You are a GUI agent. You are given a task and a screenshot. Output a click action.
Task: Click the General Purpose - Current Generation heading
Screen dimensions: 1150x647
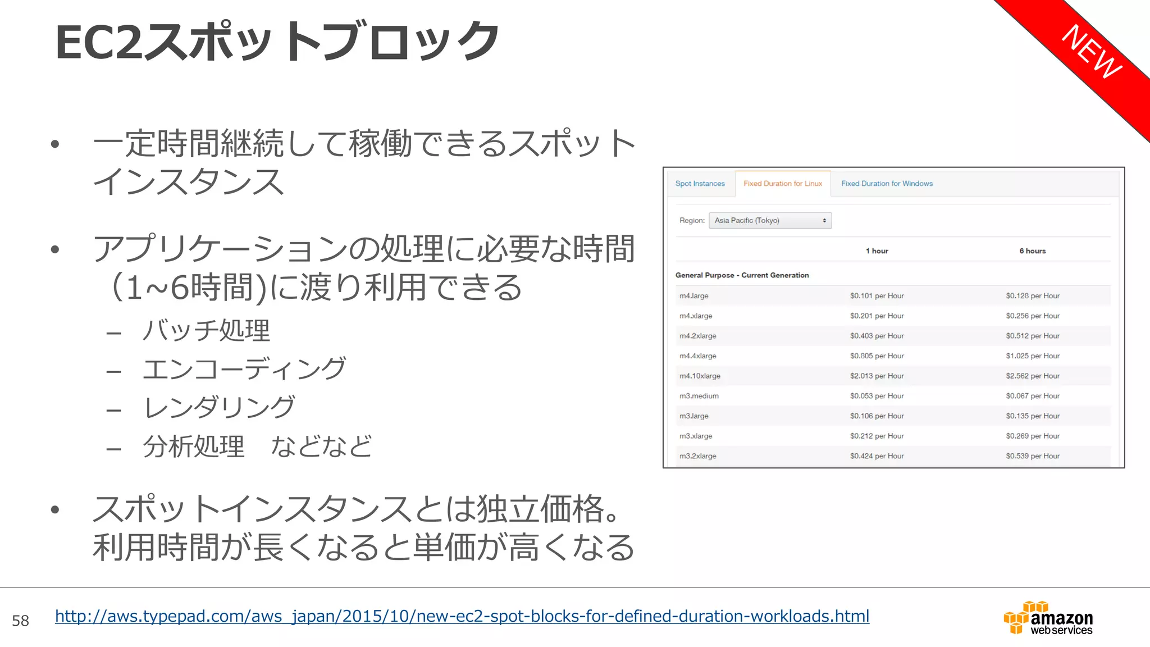[742, 275]
